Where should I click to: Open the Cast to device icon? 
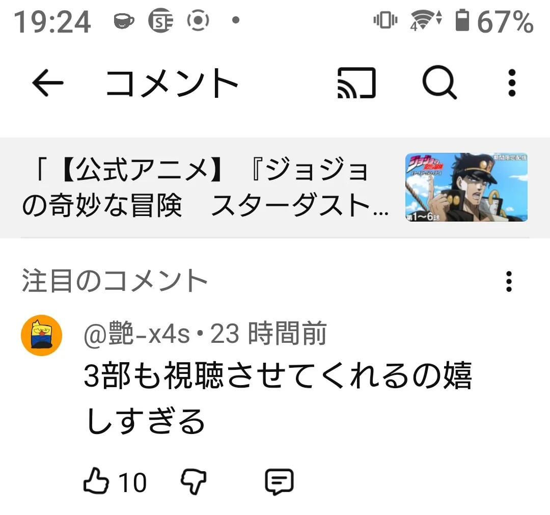point(356,83)
